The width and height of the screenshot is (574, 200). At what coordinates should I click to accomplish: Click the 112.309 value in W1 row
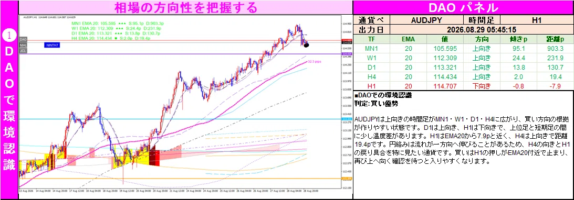coord(445,58)
